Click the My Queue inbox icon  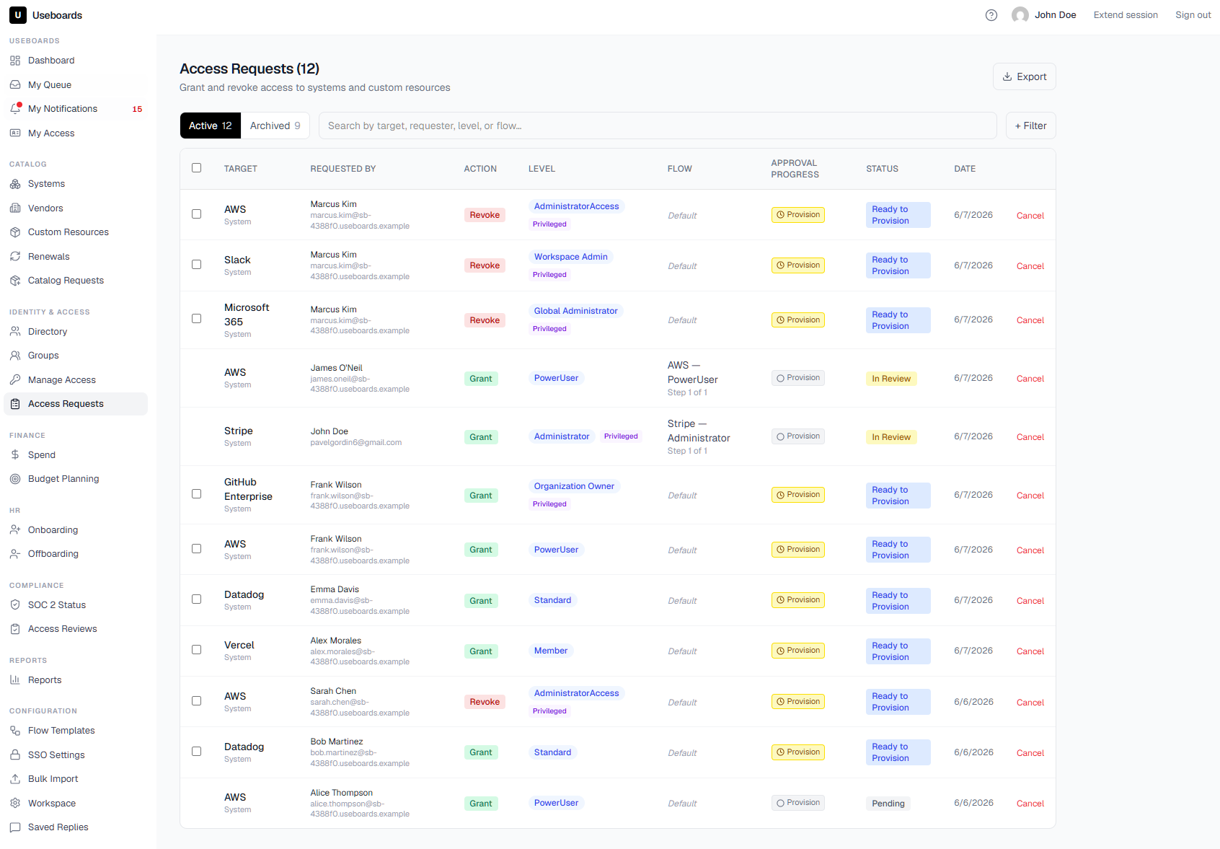click(x=15, y=85)
